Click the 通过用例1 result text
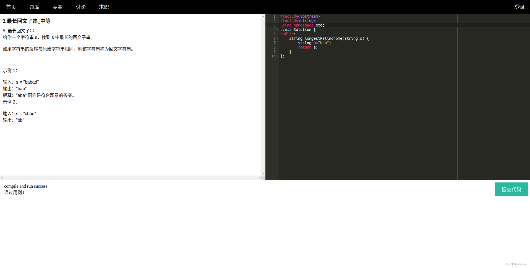The height and width of the screenshot is (268, 530). point(14,192)
